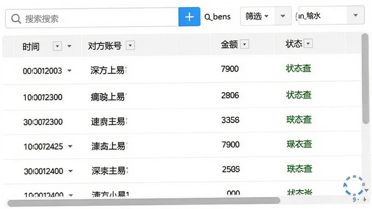Focus the 搜索搜索 search field
The height and width of the screenshot is (209, 372).
pyautogui.click(x=92, y=18)
